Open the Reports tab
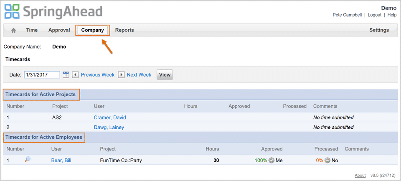This screenshot has height=181, width=401. click(124, 30)
